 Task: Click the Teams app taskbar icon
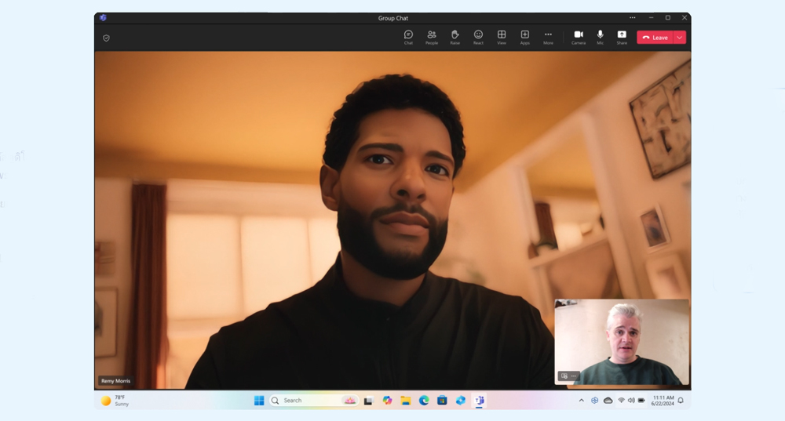coord(479,401)
